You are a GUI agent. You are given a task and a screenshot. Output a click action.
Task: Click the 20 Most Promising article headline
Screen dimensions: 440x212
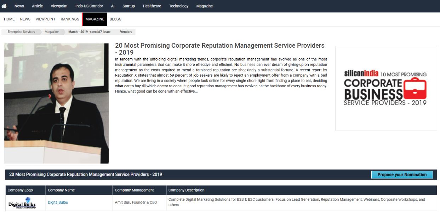coord(219,49)
